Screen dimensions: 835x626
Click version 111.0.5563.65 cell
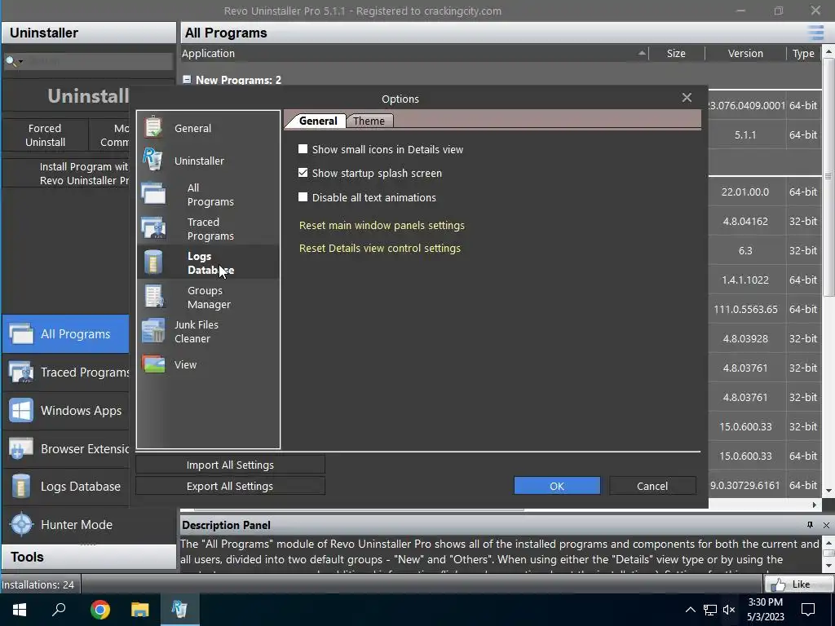click(745, 309)
